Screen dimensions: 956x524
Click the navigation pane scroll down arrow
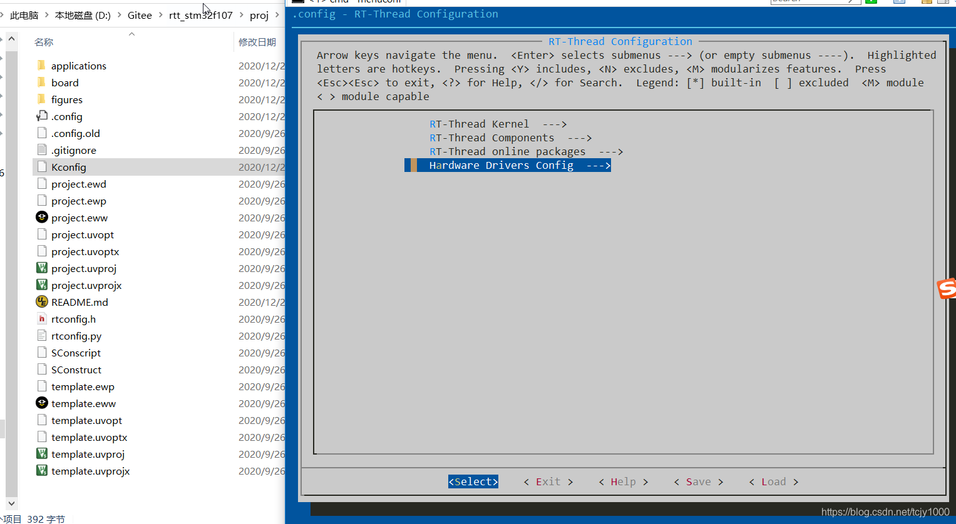pos(11,503)
